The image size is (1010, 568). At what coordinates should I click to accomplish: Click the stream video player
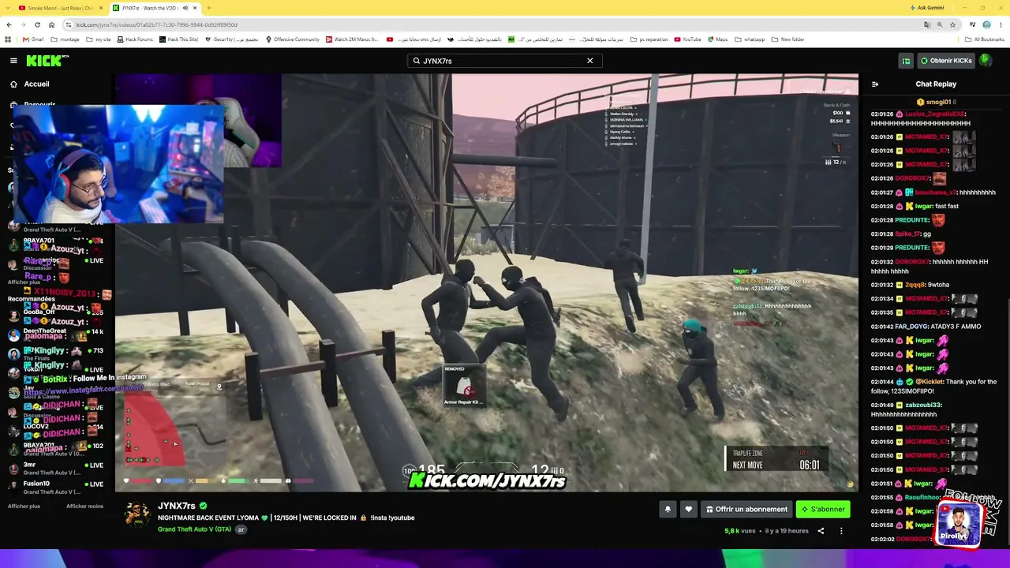coord(487,283)
